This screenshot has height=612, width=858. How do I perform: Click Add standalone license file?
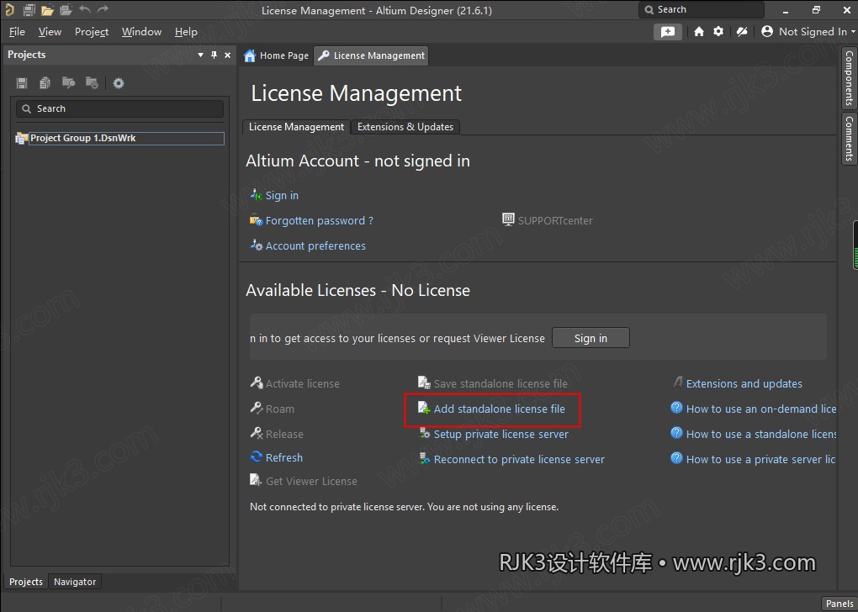(499, 409)
